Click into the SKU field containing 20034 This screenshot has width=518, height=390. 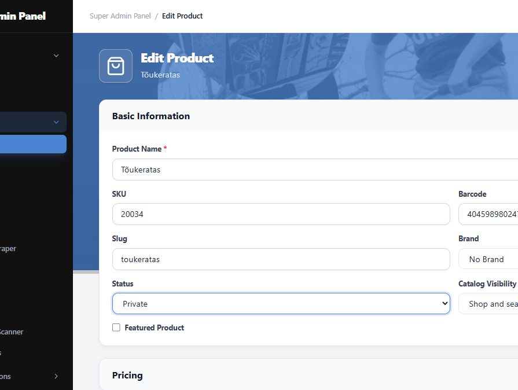(x=281, y=214)
